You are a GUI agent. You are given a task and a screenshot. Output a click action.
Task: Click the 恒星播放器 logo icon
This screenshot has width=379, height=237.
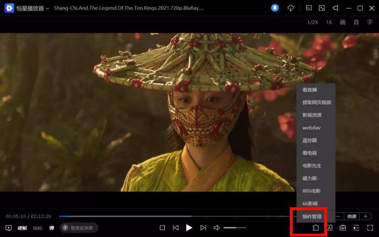[x=9, y=8]
